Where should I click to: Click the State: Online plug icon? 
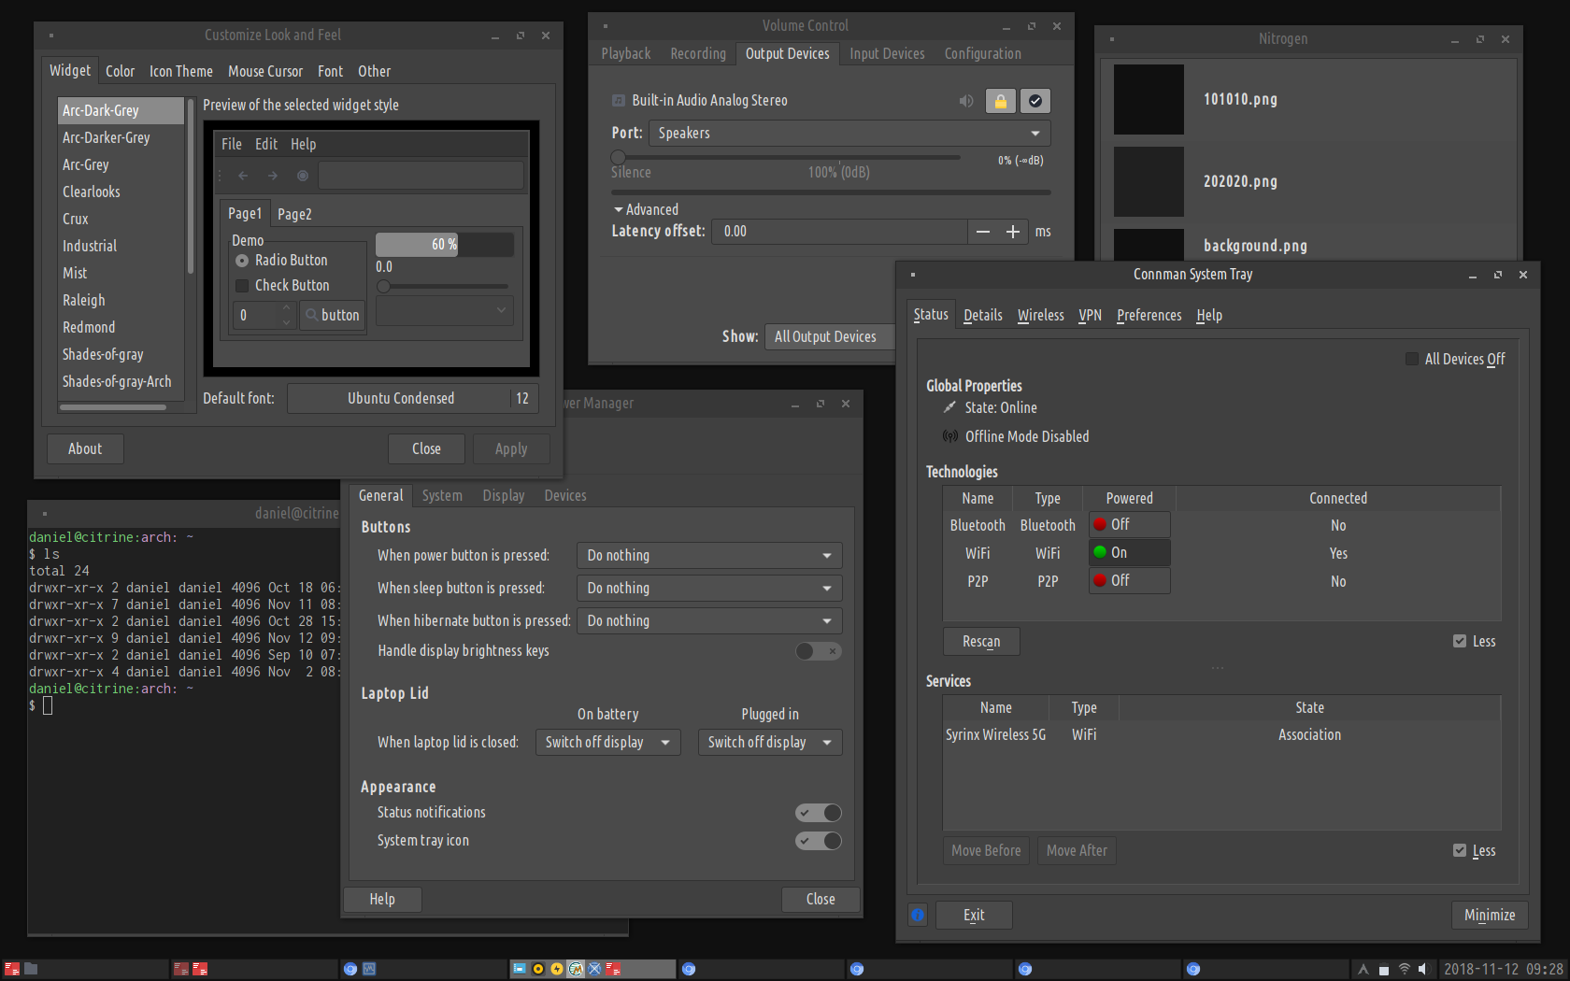949,407
